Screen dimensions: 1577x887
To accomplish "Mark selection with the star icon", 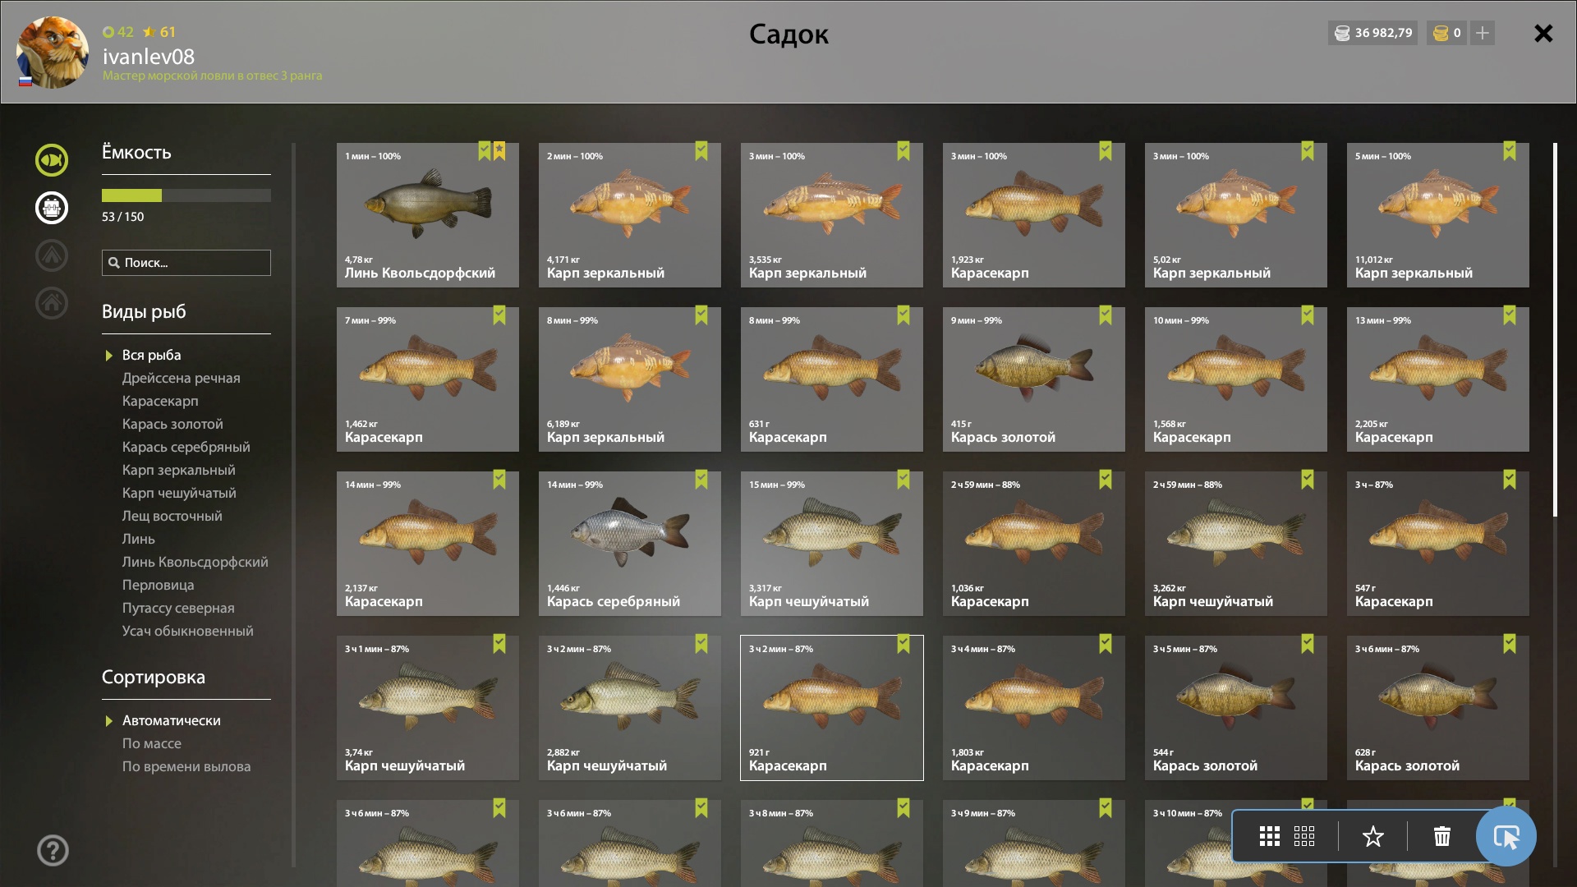I will (x=1372, y=836).
